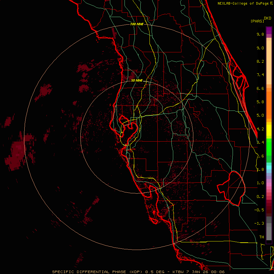Click the NEXLAB-College of DuPage label
274x274 pixels.
coord(244,3)
